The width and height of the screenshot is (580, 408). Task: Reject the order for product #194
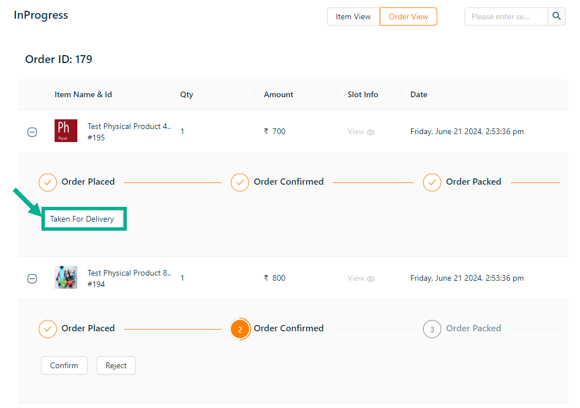click(116, 365)
